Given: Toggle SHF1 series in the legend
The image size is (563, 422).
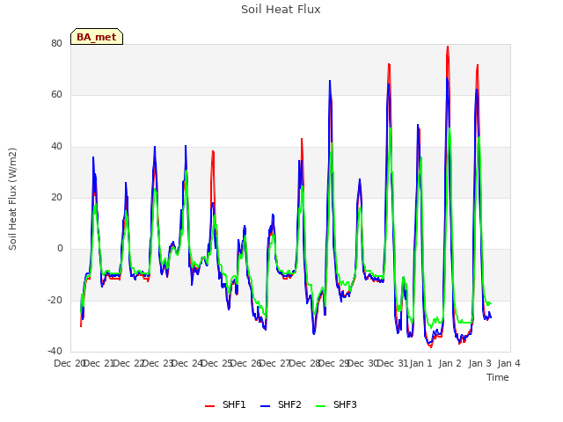Looking at the screenshot, I should (x=225, y=404).
